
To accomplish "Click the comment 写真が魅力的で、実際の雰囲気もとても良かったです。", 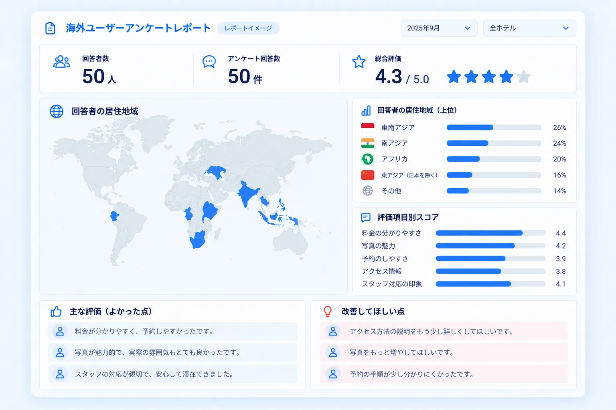I will click(158, 353).
